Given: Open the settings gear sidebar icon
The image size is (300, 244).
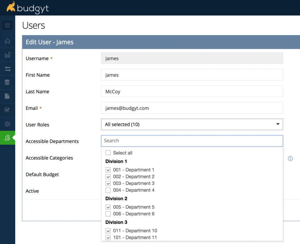Looking at the screenshot, I should (x=7, y=124).
